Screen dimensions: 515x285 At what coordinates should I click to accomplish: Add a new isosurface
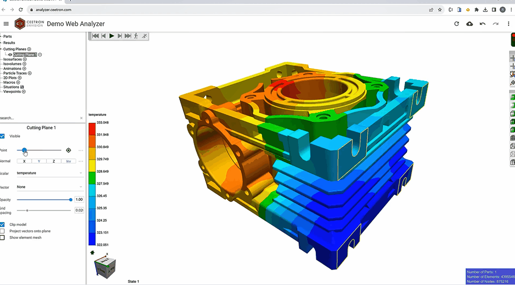(25, 60)
